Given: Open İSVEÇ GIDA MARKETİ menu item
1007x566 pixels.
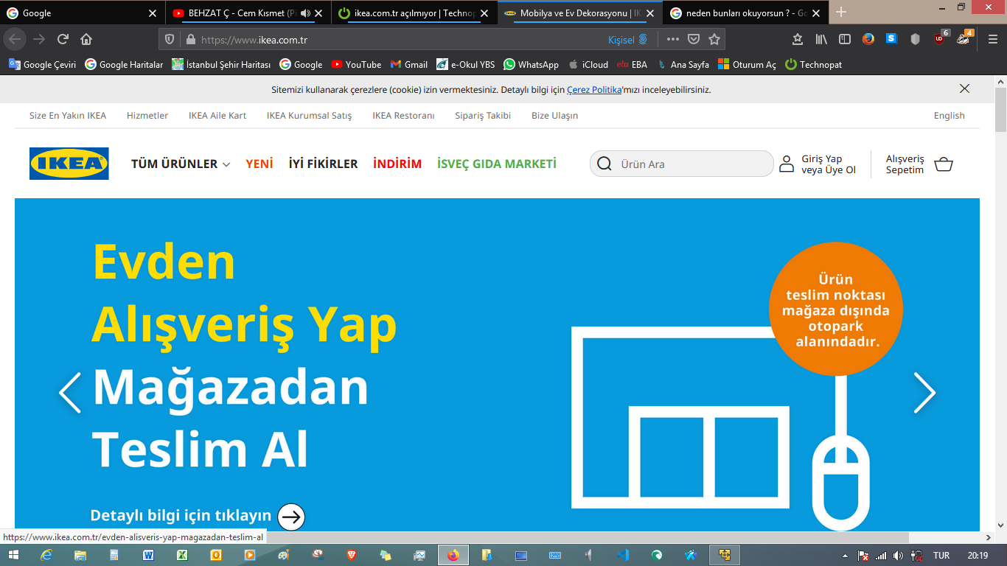Looking at the screenshot, I should click(497, 164).
